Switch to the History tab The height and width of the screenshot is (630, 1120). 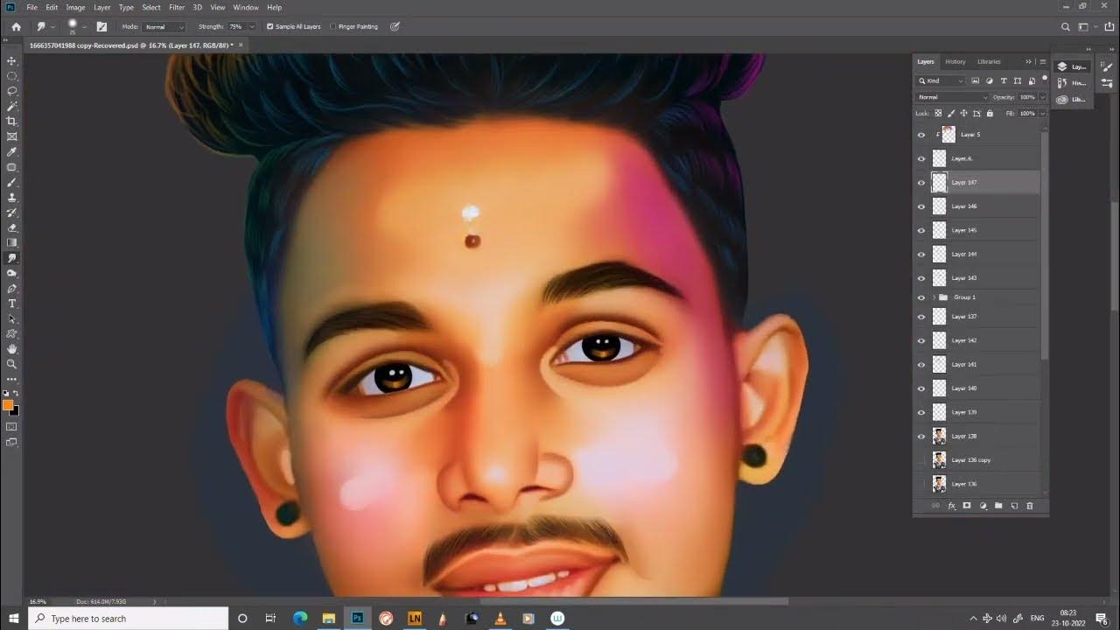point(955,62)
